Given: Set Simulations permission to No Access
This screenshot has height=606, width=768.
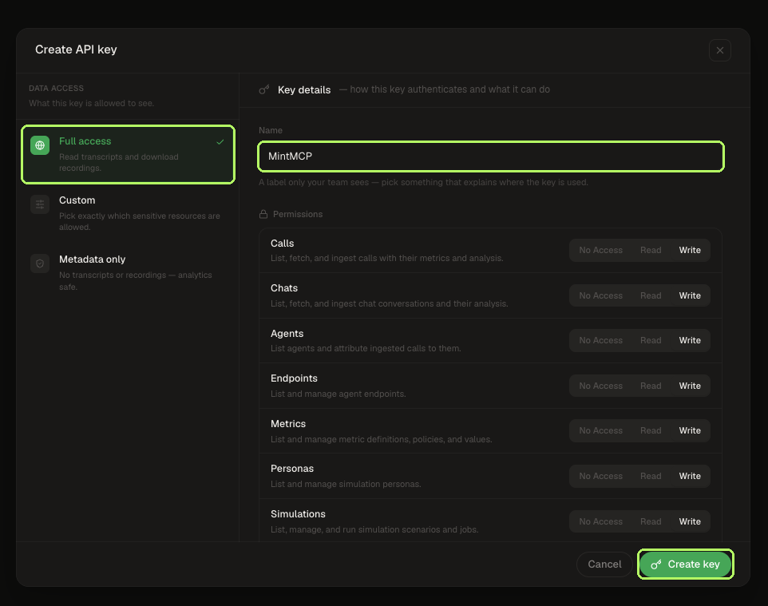Looking at the screenshot, I should [x=600, y=521].
